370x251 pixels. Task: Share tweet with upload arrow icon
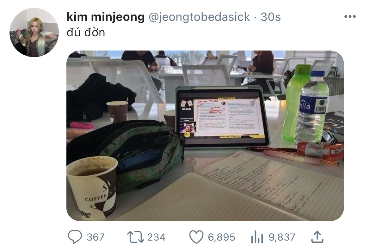tap(317, 237)
